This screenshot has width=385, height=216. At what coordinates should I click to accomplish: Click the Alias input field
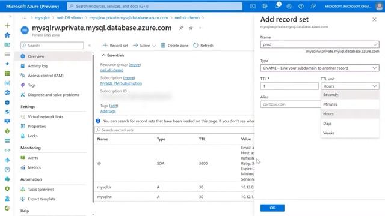(x=291, y=104)
